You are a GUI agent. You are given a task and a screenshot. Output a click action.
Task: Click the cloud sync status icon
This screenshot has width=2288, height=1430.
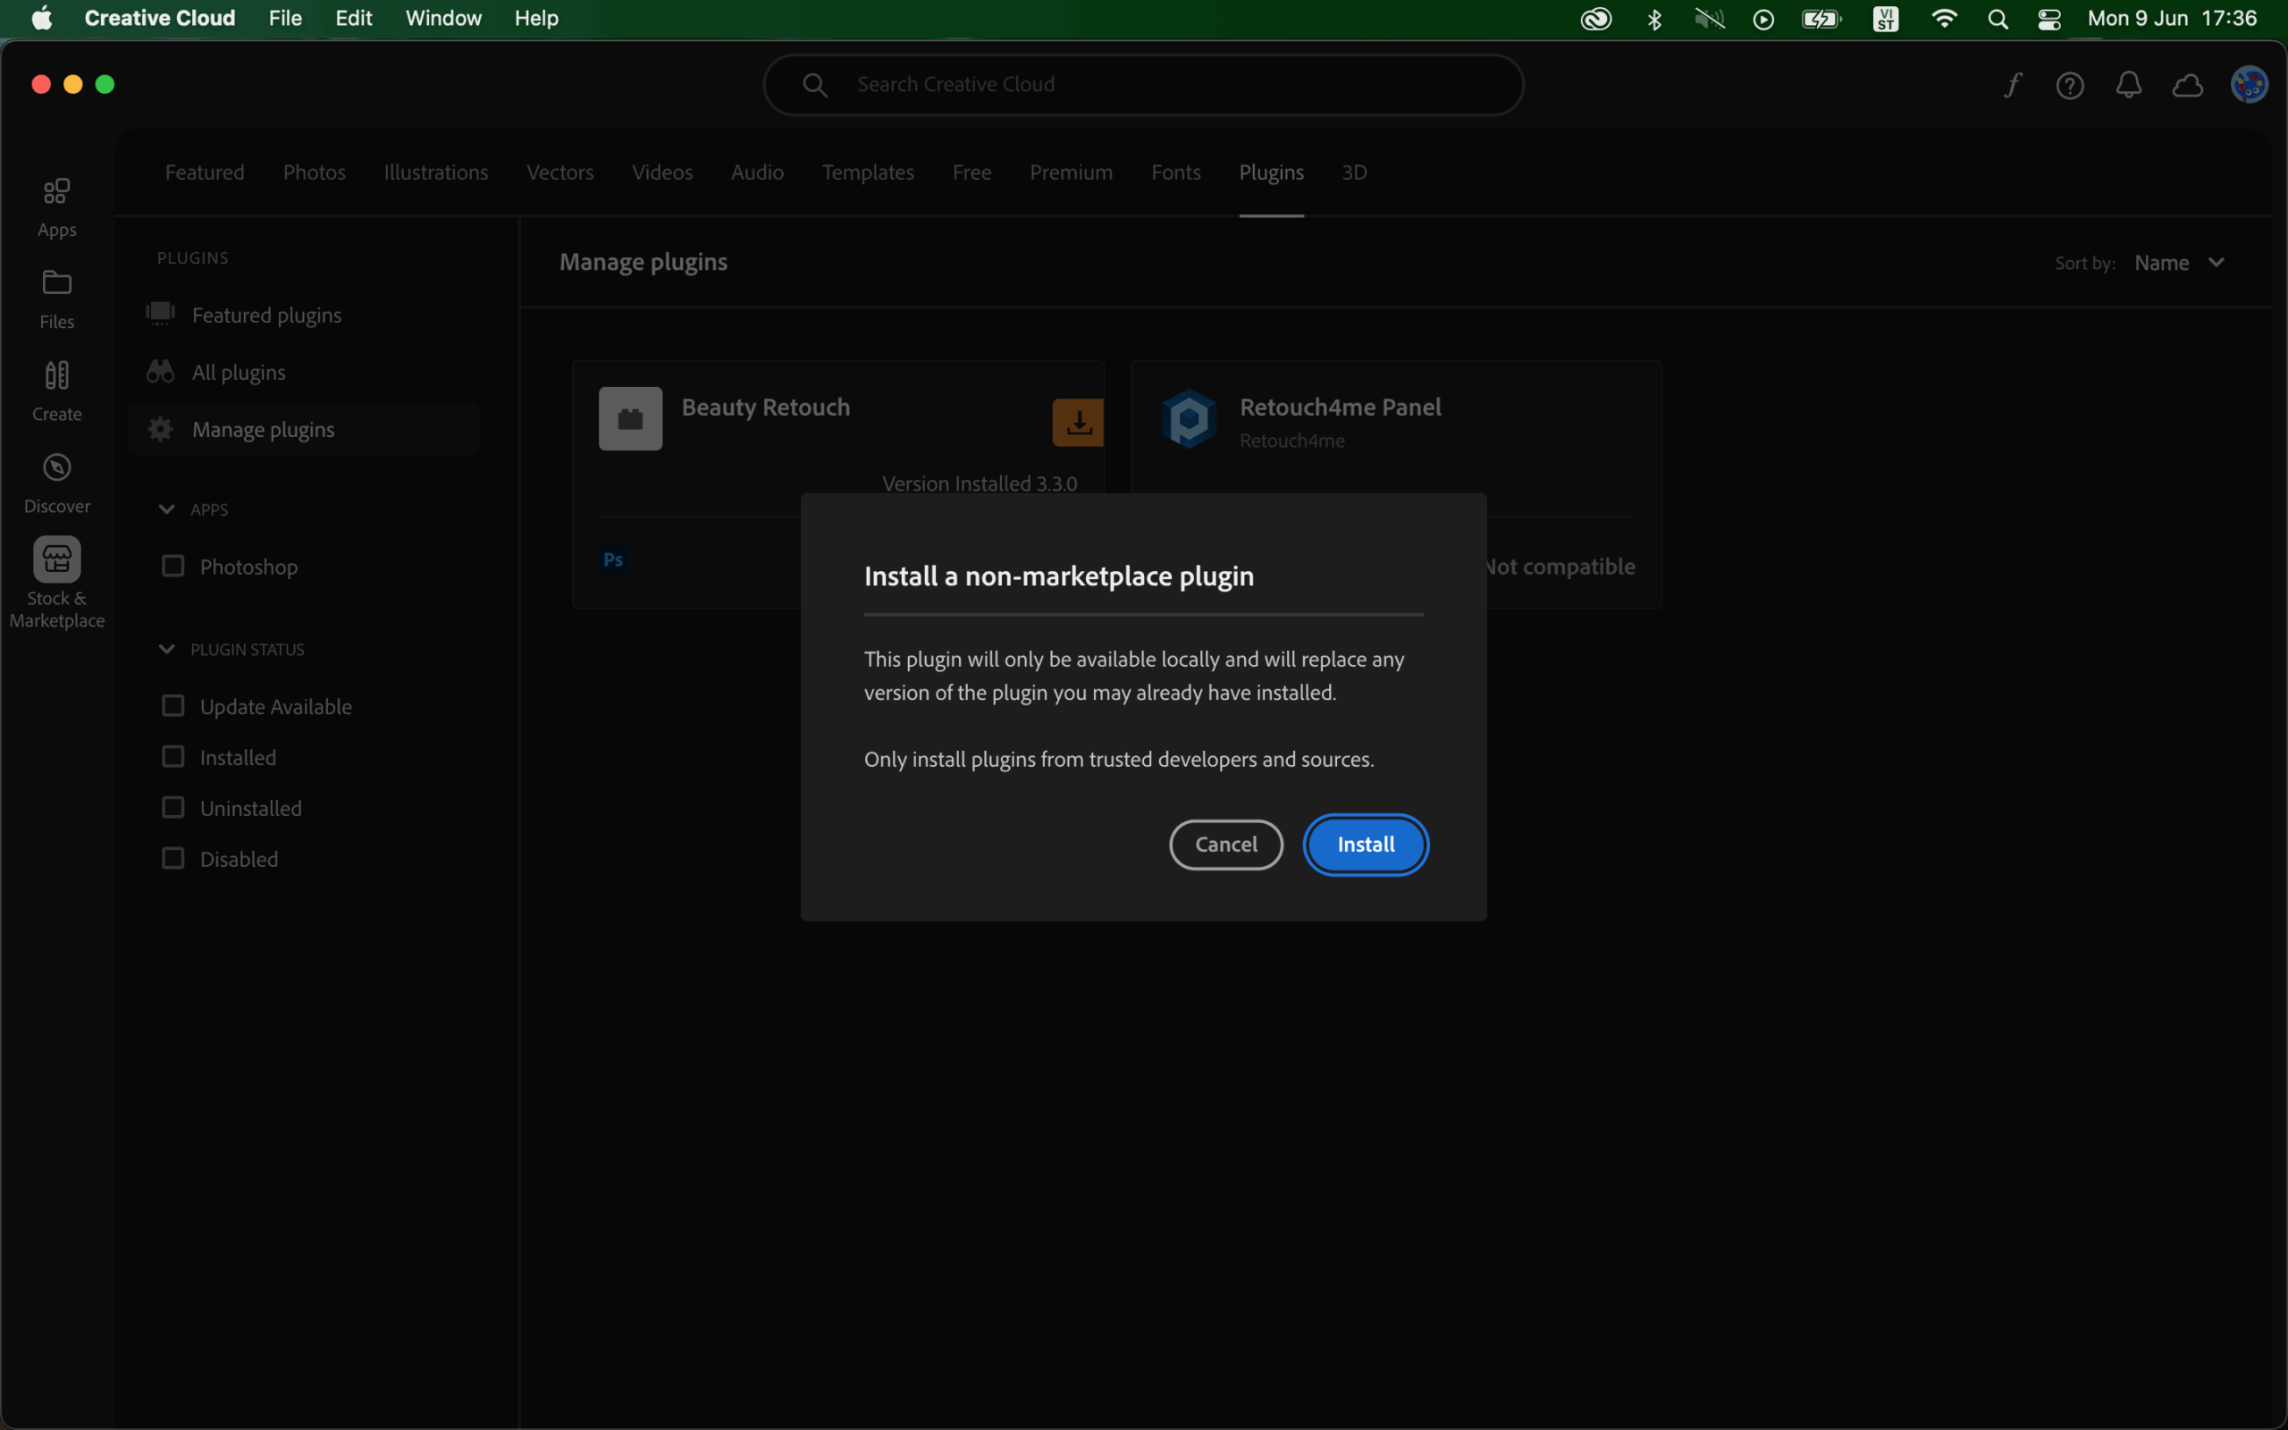tap(2187, 85)
